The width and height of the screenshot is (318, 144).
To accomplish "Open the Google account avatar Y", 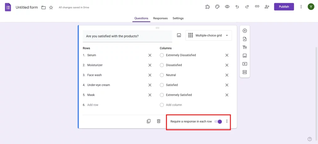I will (x=311, y=7).
